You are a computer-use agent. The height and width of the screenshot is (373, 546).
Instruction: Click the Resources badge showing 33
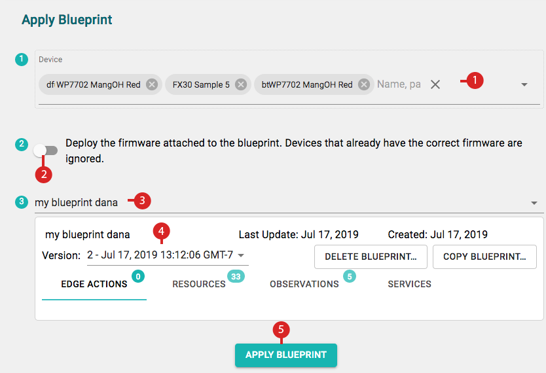pos(236,276)
